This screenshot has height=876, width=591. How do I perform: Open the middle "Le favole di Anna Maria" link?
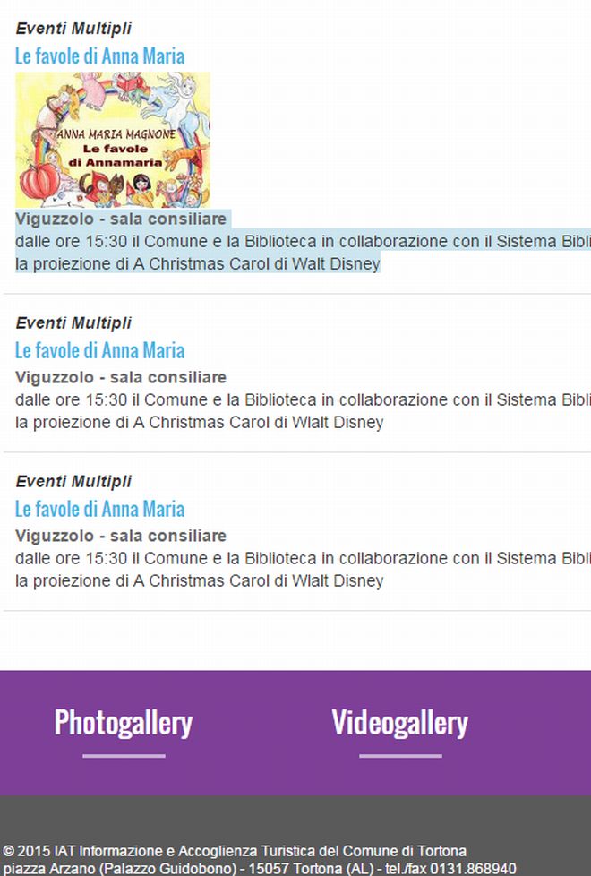tap(99, 351)
